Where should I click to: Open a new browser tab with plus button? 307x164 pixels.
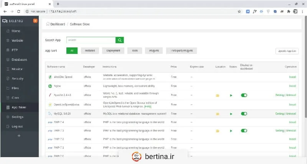(x=58, y=4)
